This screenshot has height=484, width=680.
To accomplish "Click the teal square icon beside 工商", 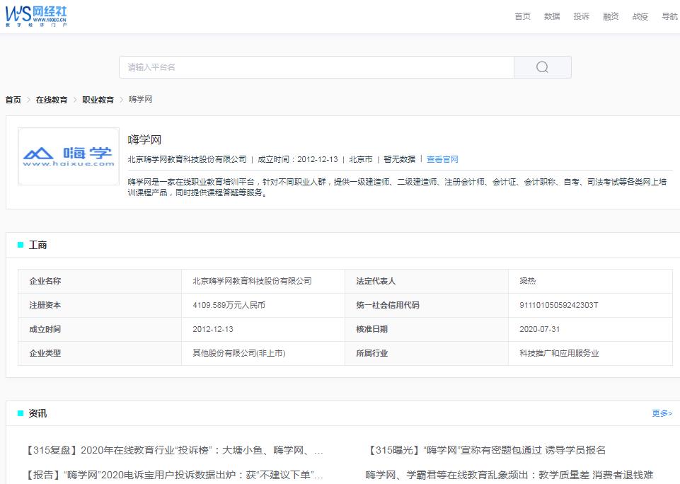I will tap(20, 244).
